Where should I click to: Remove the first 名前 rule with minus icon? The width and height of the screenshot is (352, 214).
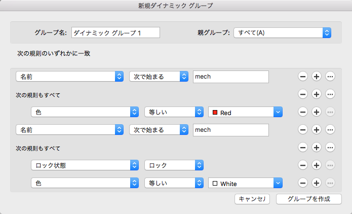point(302,77)
